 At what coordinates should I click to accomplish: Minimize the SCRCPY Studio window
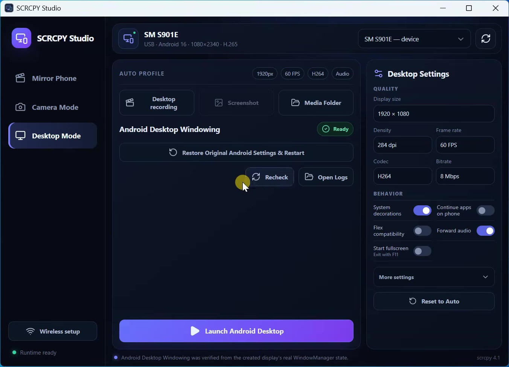tap(443, 8)
